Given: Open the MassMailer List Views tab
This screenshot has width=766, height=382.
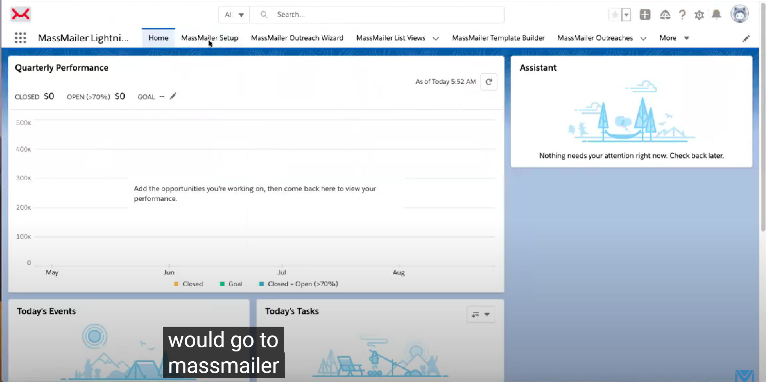Looking at the screenshot, I should tap(391, 38).
